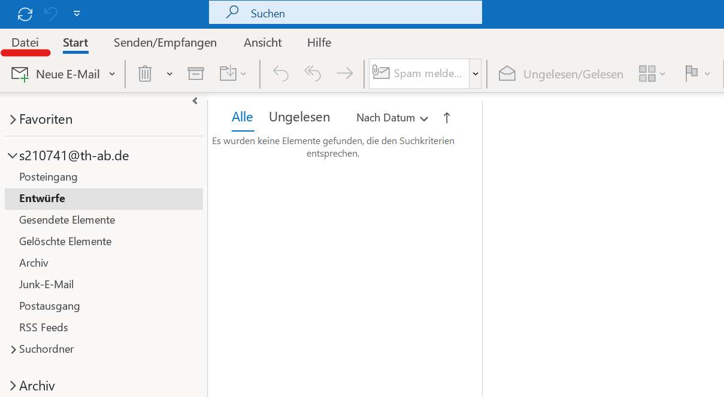Create a Neue E-Mail
This screenshot has height=397, width=724.
56,74
